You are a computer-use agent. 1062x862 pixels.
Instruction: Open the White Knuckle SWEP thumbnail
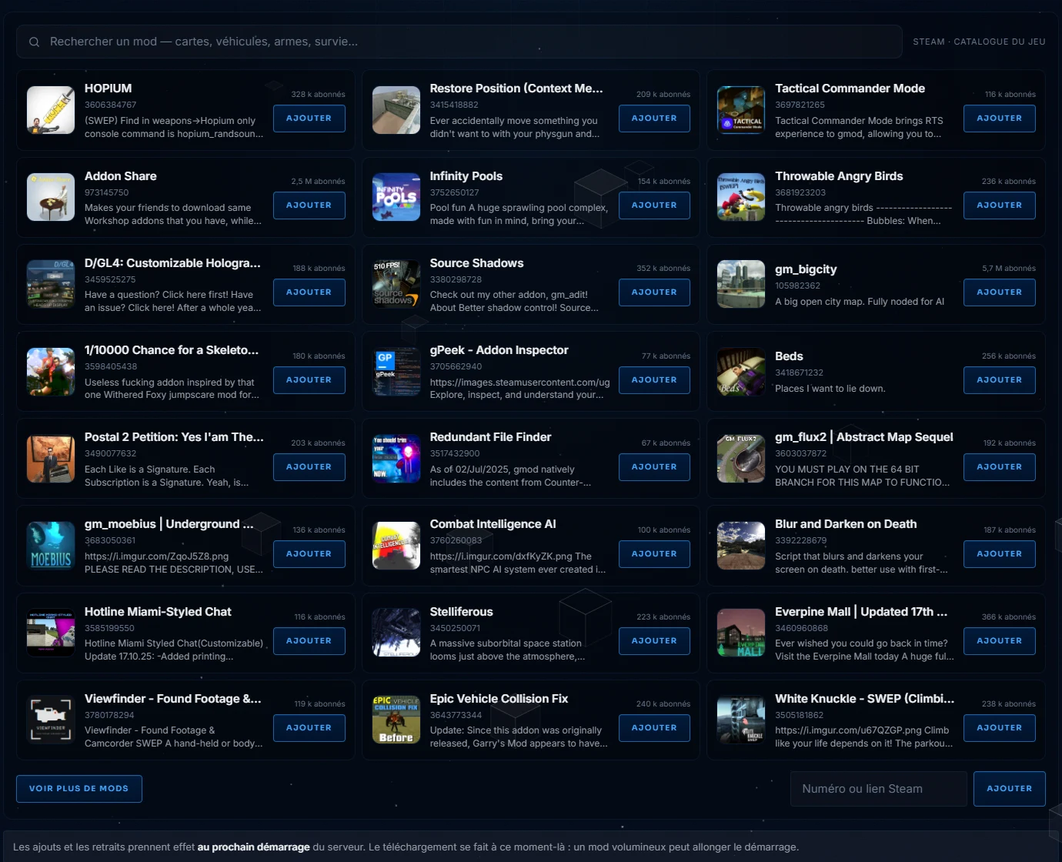pos(741,720)
